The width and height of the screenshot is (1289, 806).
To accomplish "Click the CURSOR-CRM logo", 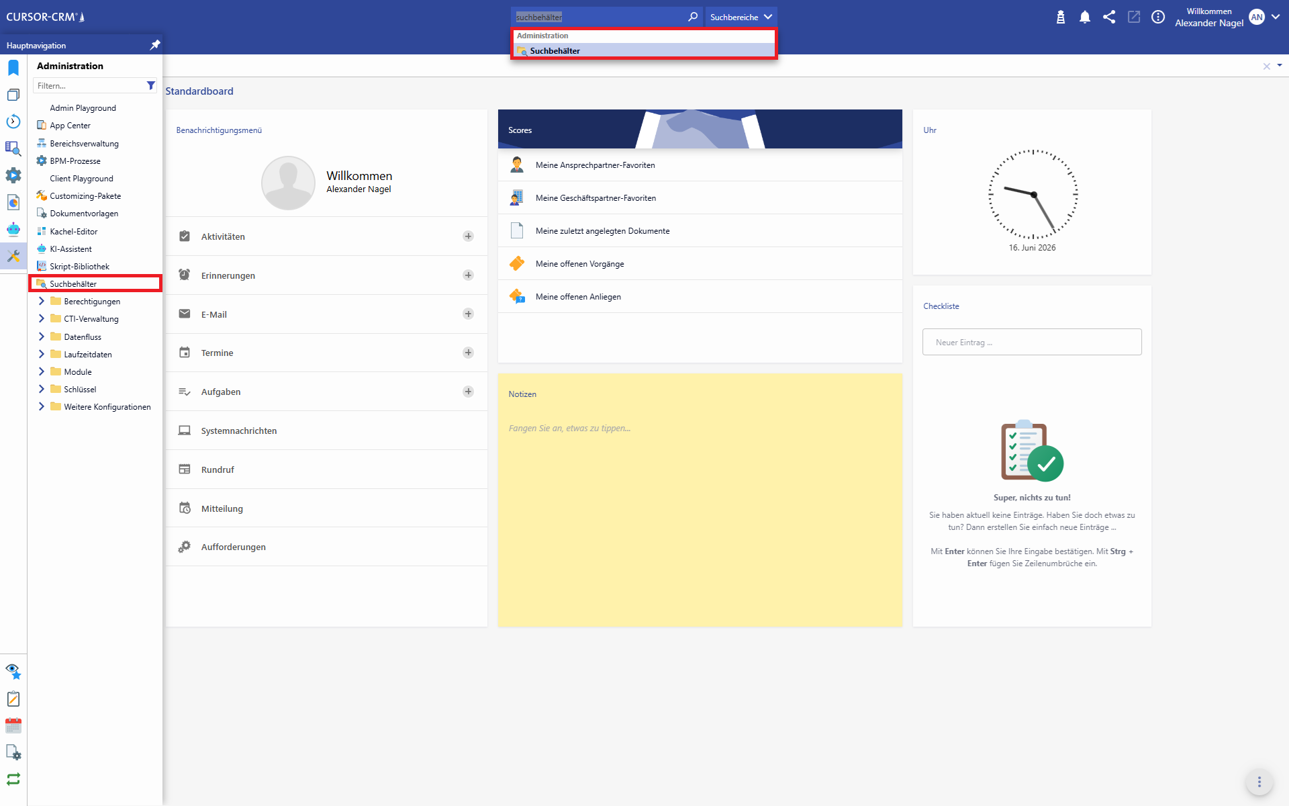I will click(x=46, y=17).
